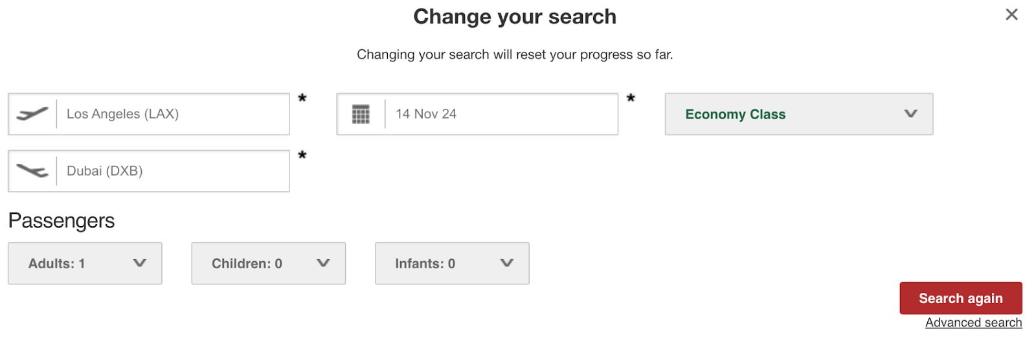Click the landing plane icon
This screenshot has width=1036, height=346.
click(32, 171)
